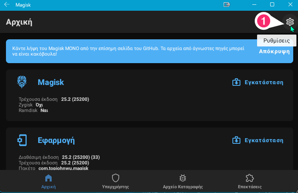Screen dimensions: 298x193
Task: Click the GitHub download warning text
Action: (x=128, y=51)
